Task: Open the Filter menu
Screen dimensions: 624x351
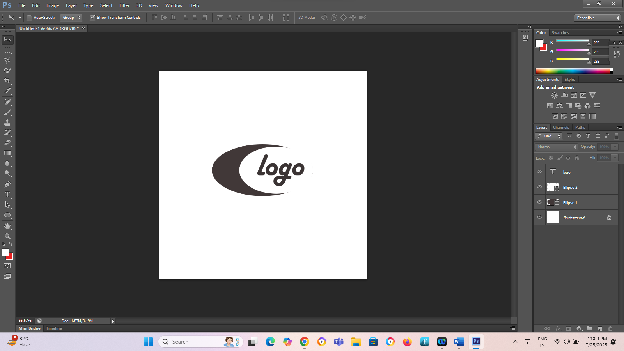Action: click(x=124, y=5)
